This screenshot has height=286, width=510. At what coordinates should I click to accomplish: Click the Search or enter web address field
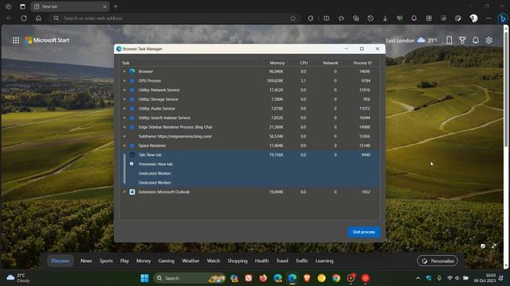[x=174, y=18]
